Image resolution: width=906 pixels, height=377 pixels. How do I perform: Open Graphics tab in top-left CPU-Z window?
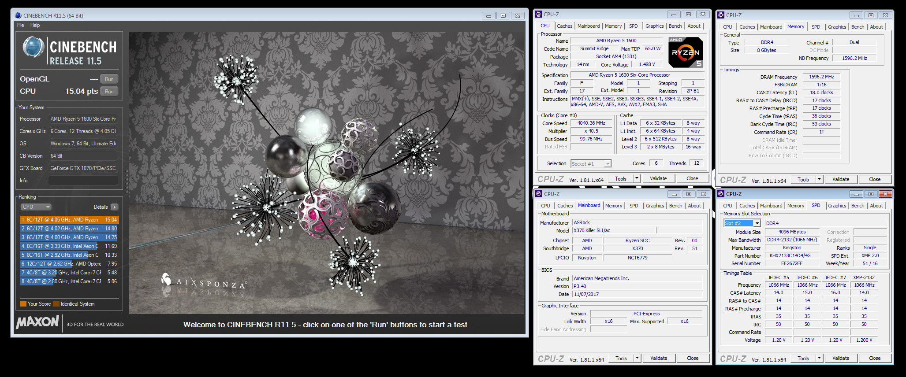tap(654, 26)
